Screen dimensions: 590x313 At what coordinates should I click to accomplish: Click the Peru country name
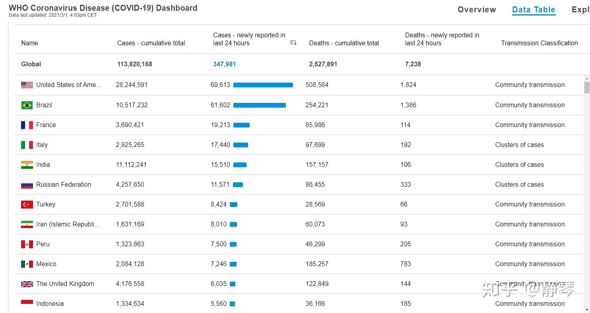[43, 244]
